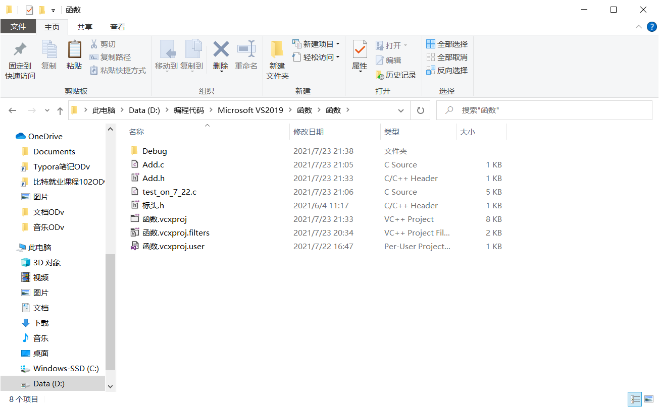Click the Help question mark icon
Screen dimensions: 659x407
point(651,27)
